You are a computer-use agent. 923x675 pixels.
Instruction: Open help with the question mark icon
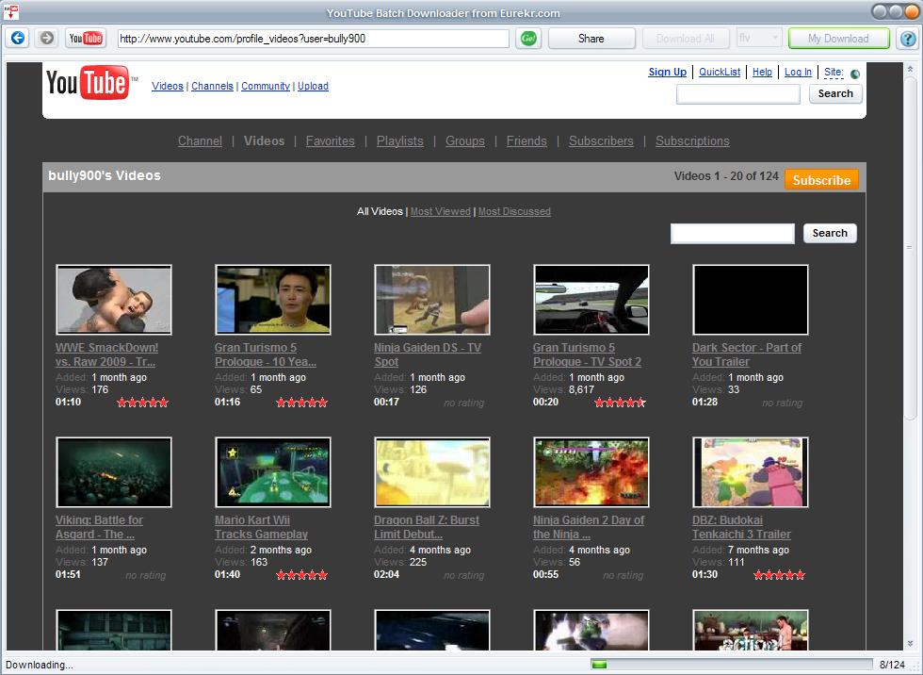click(x=908, y=39)
